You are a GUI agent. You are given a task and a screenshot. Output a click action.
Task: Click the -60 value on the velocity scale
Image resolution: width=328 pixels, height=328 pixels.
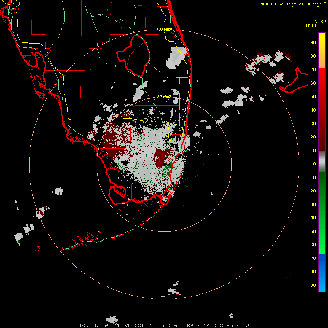click(x=312, y=245)
